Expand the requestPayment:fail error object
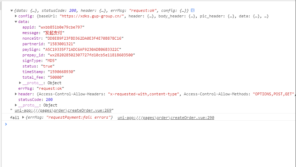 pos(23,117)
